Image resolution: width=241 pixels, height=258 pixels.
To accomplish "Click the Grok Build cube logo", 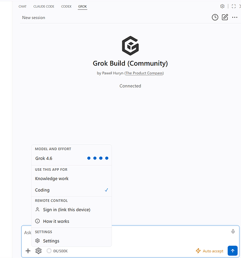I will coord(131,46).
